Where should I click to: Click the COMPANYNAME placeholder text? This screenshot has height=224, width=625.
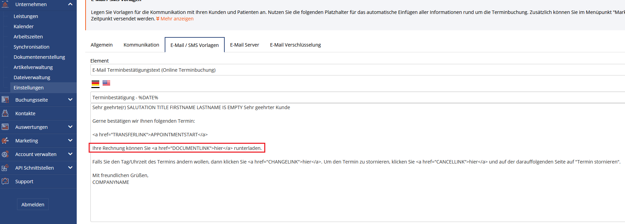(111, 182)
